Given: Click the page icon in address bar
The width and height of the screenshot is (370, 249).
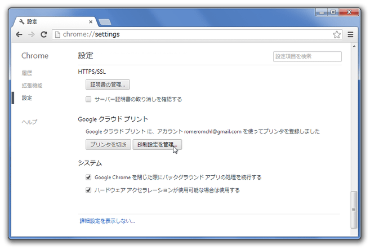Looking at the screenshot, I should coord(57,34).
